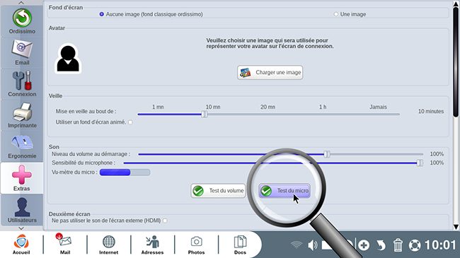Select 'Aucune image' wallpaper option

coord(101,14)
